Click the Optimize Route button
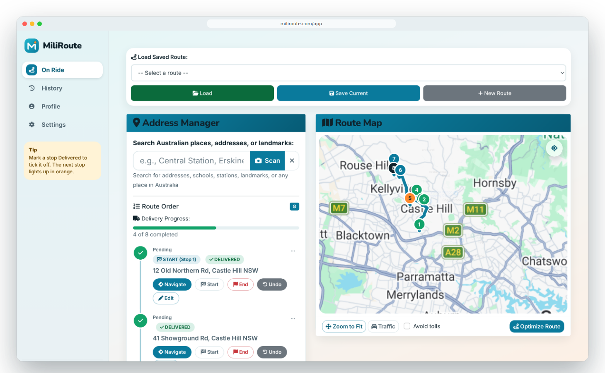Viewport: 605px width, 373px height. (x=537, y=326)
